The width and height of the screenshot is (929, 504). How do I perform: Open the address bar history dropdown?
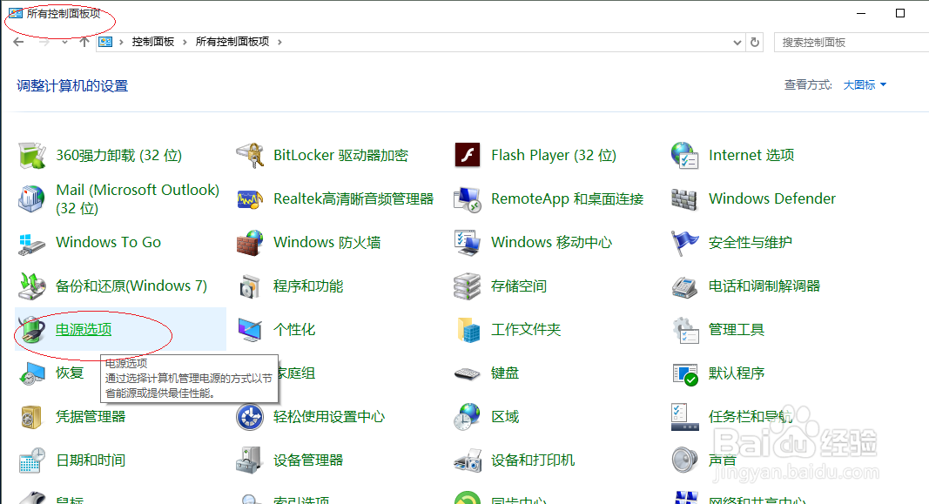[x=736, y=41]
